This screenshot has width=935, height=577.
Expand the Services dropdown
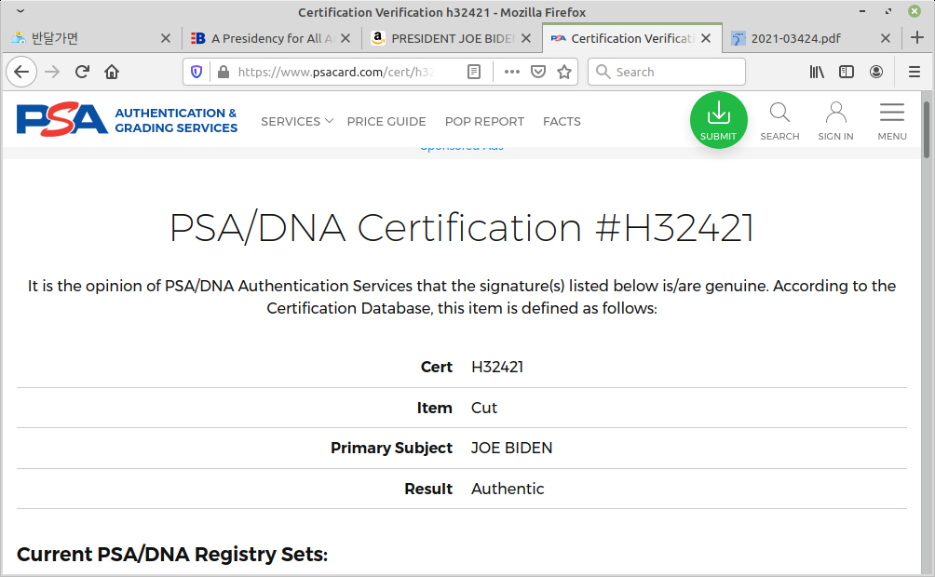297,122
